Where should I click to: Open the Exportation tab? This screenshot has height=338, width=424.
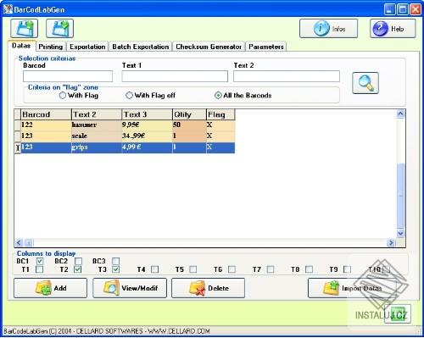pyautogui.click(x=87, y=47)
